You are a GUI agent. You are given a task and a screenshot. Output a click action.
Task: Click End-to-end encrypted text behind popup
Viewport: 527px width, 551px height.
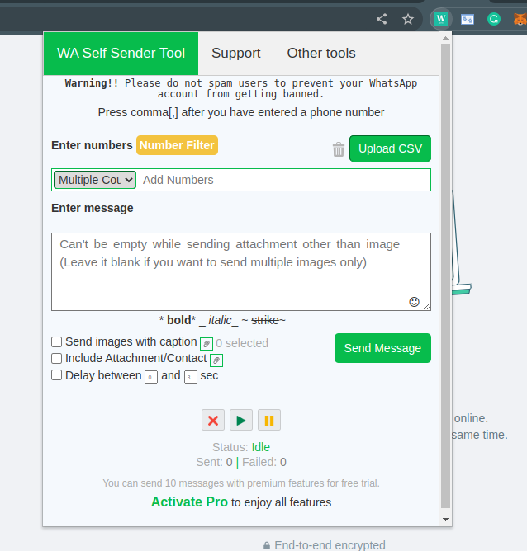(x=330, y=545)
